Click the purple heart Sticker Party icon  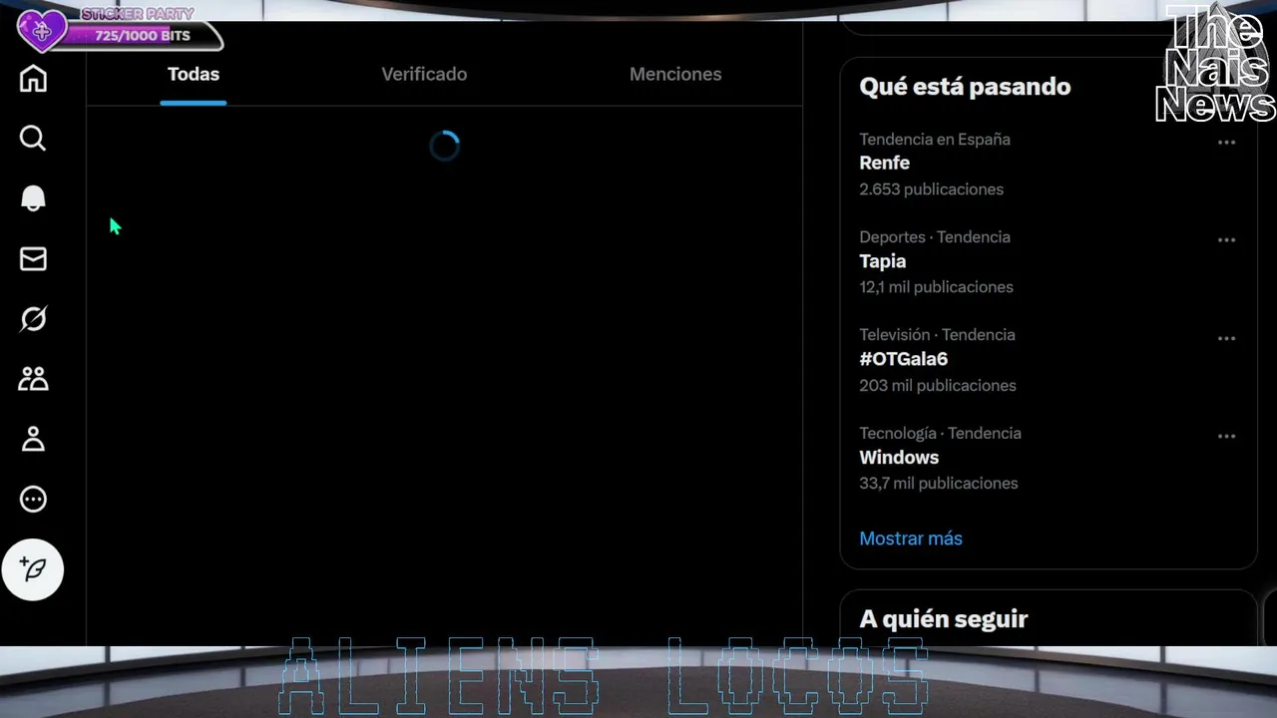[x=41, y=31]
